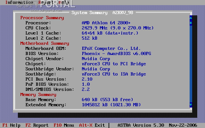Open the Help menu in top bar
Viewport: 205px width, 128px height.
[x=64, y=2]
